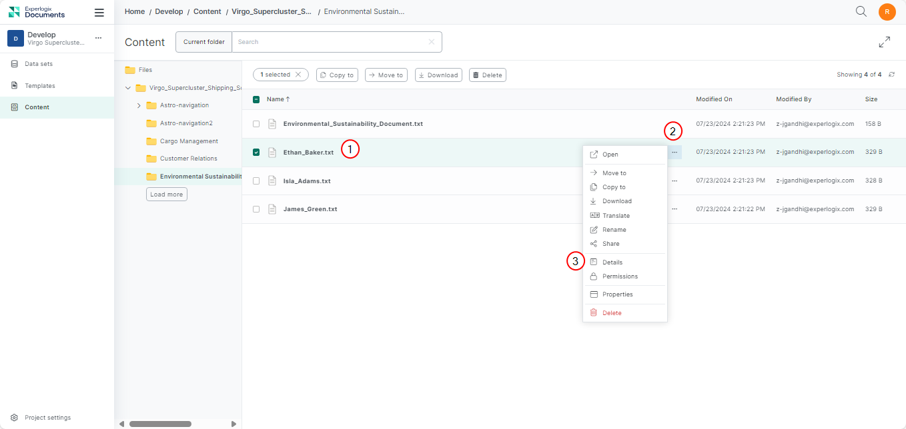The height and width of the screenshot is (429, 906).
Task: Select Rename in the context menu
Action: coord(614,230)
